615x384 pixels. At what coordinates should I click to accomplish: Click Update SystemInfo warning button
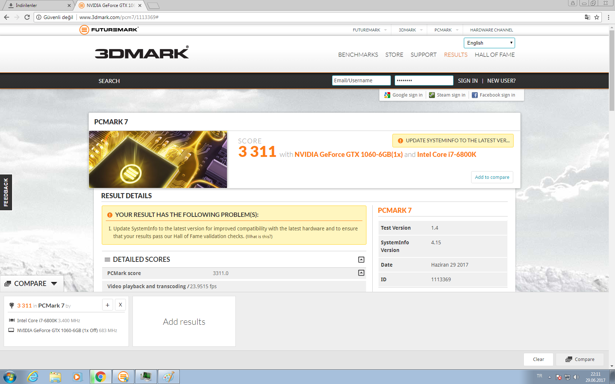pos(453,140)
